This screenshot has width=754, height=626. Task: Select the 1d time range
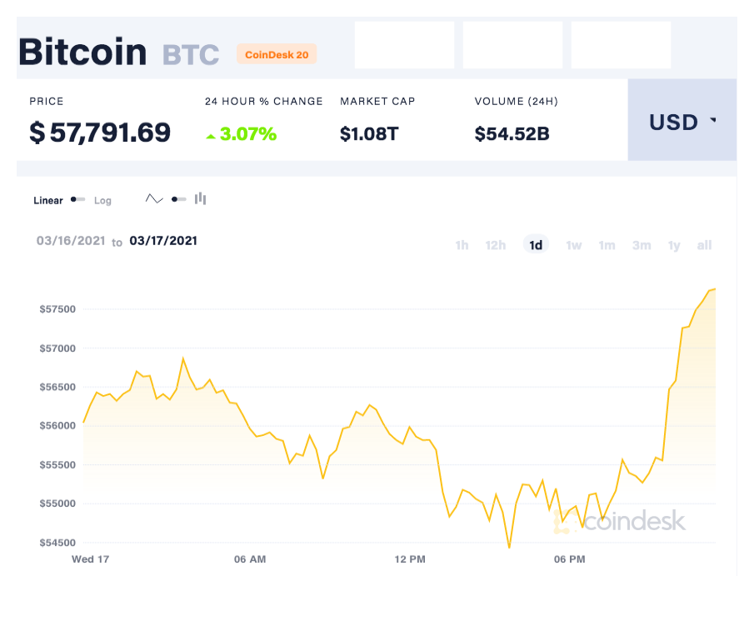point(536,245)
